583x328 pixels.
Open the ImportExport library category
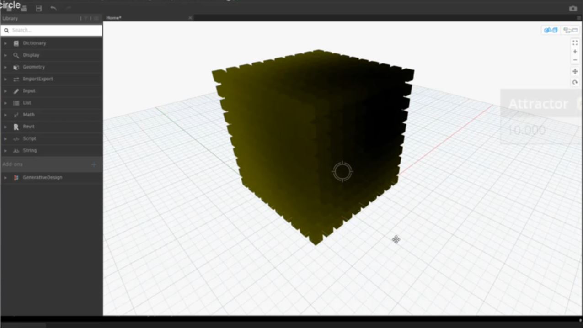point(37,79)
